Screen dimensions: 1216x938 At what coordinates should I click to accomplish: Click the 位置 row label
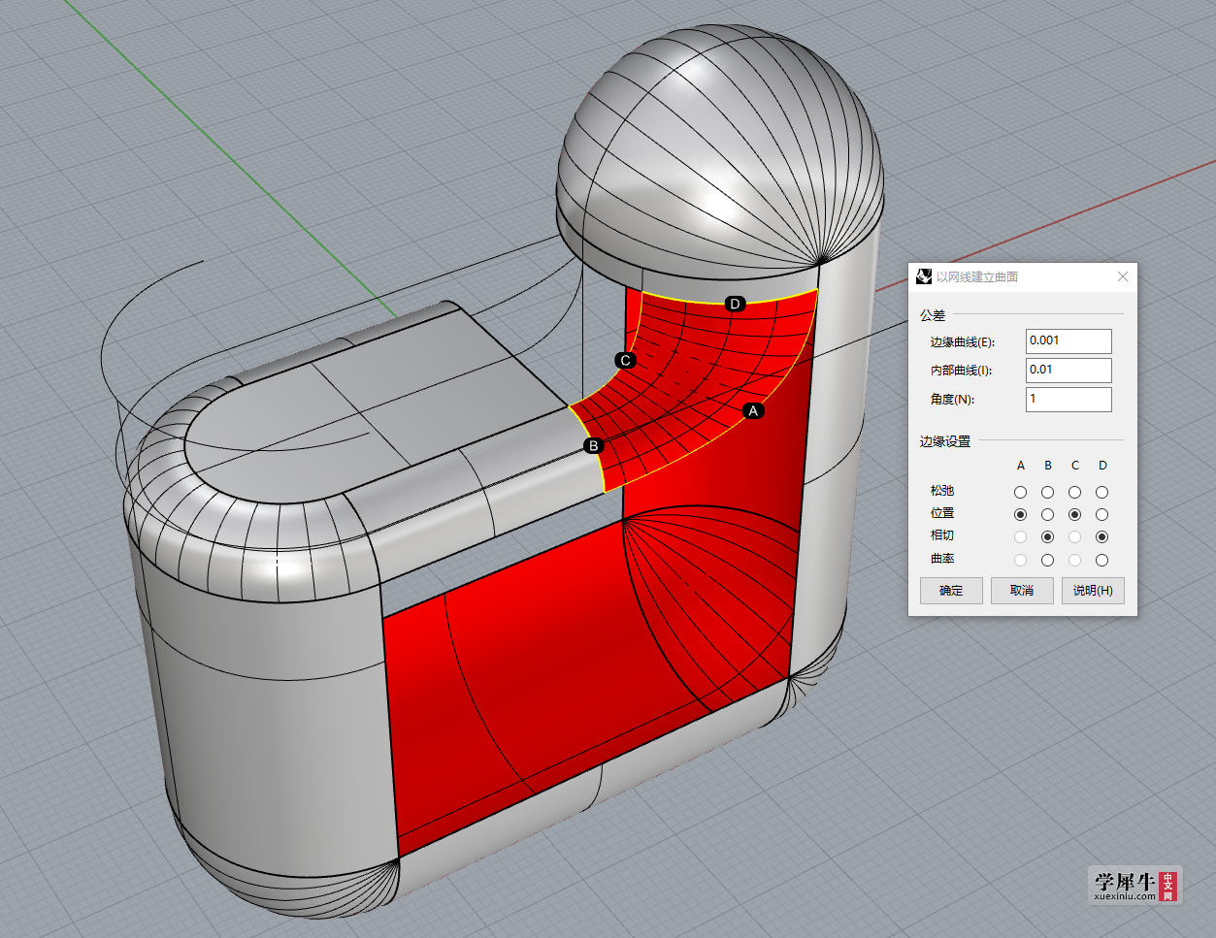click(x=942, y=513)
